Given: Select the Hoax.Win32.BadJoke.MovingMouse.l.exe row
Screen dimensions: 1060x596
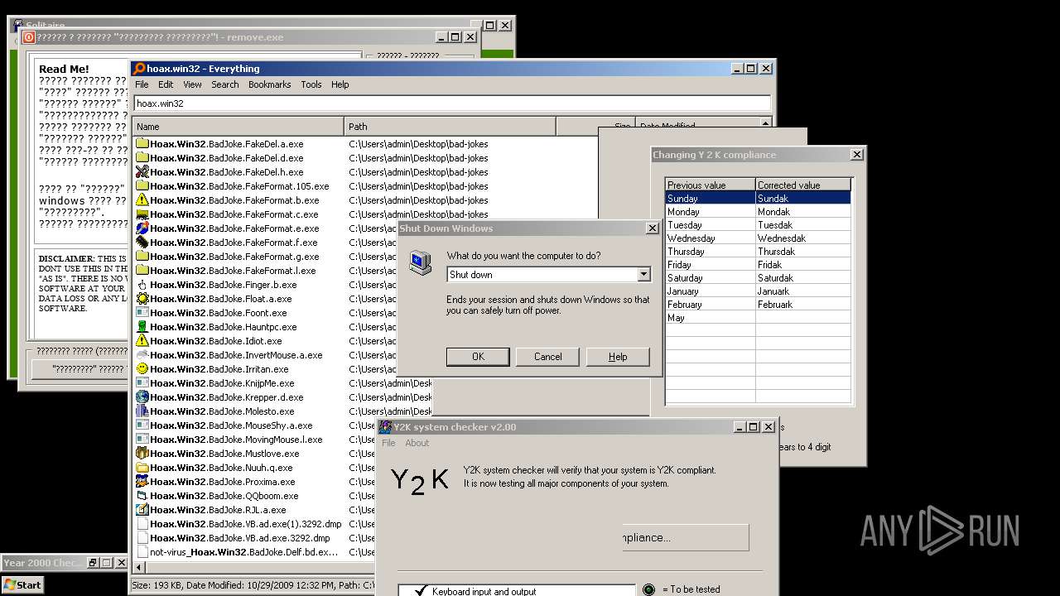Looking at the screenshot, I should point(236,440).
